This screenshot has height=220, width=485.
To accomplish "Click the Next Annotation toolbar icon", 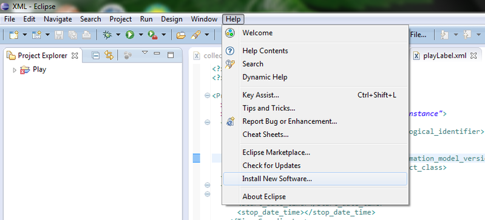I will point(444,35).
